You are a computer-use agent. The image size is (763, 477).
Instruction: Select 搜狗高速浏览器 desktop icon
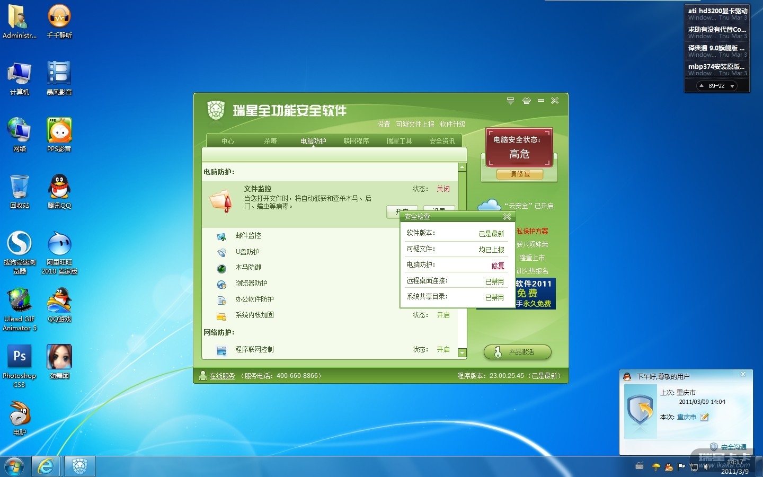(x=20, y=252)
